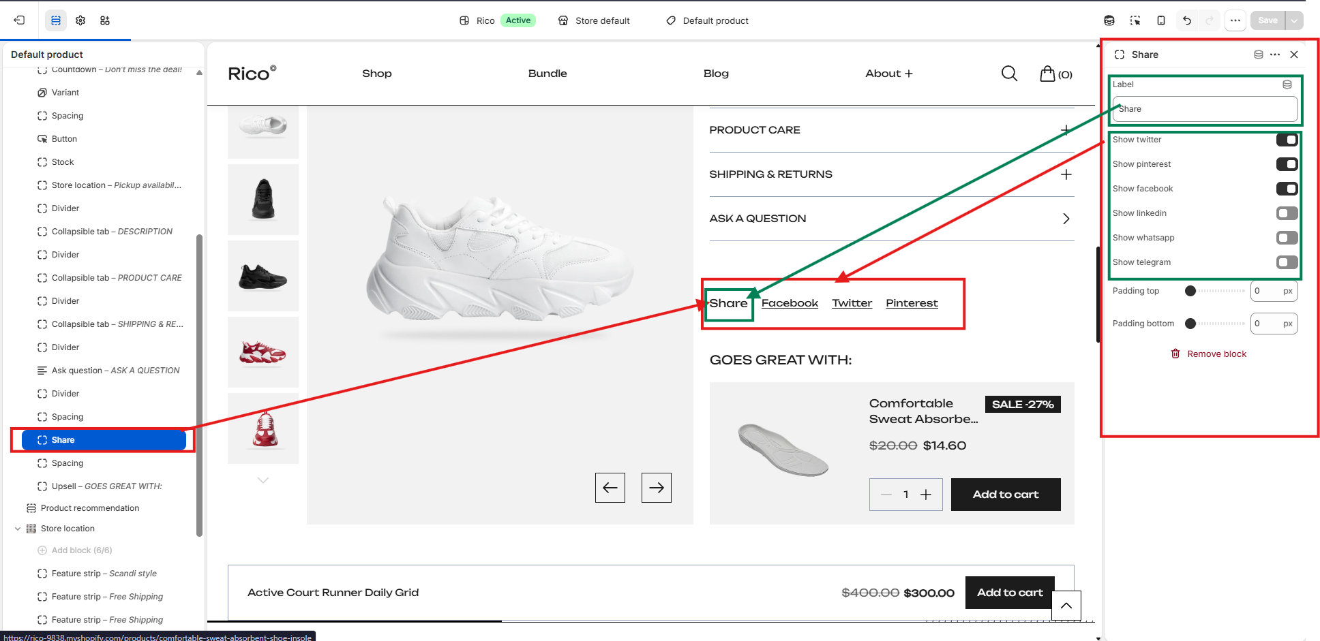Close the Share settings panel
The width and height of the screenshot is (1320, 641).
tap(1294, 54)
